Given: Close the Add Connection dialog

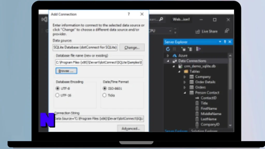Looking at the screenshot, I should pyautogui.click(x=142, y=14).
